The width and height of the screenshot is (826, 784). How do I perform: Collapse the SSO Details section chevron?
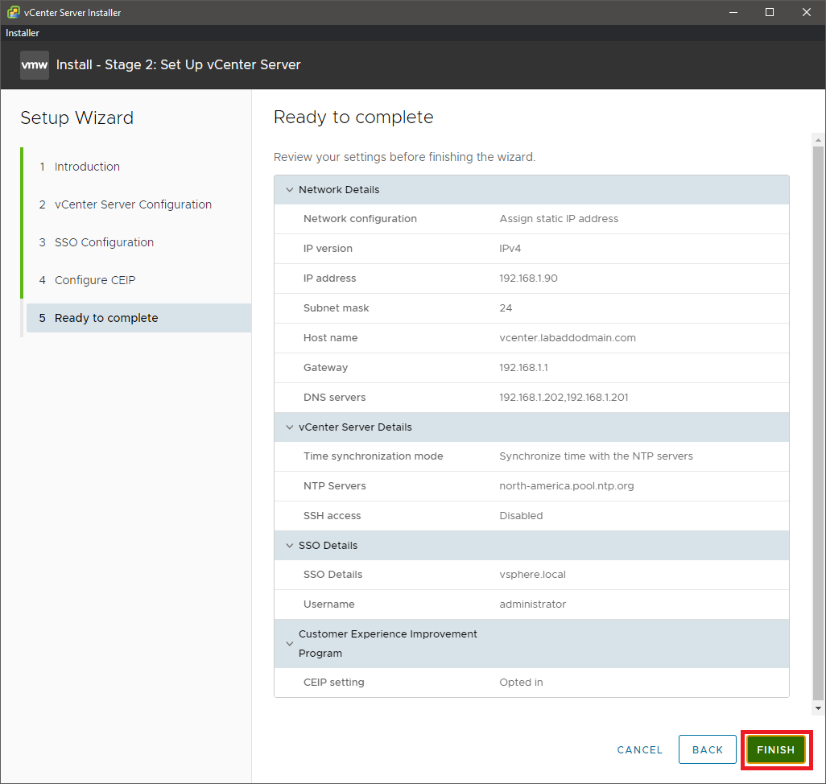tap(290, 545)
